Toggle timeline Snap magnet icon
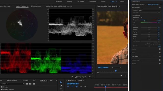Viewport: 163px width, 91px height. click(x=72, y=86)
